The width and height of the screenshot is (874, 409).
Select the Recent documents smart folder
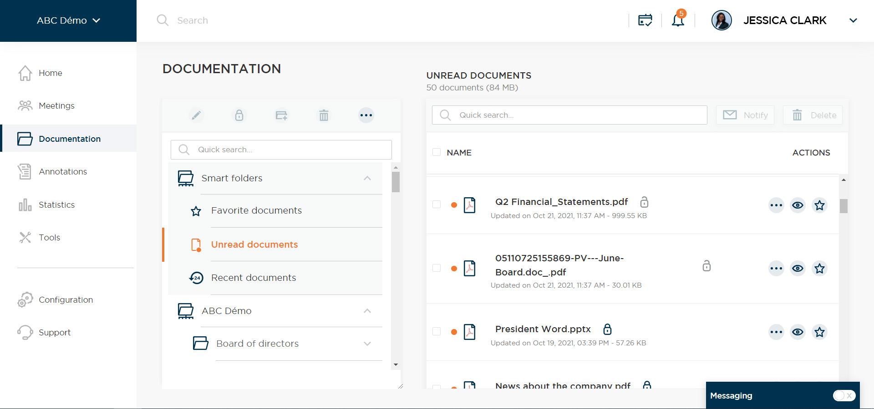point(254,278)
